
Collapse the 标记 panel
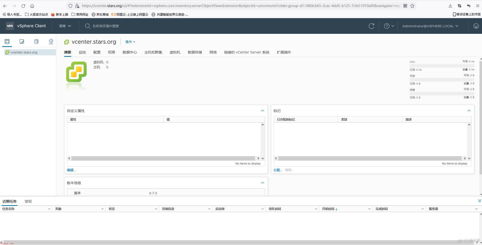[469, 111]
